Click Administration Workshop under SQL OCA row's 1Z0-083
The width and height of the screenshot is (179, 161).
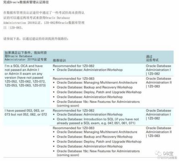pyautogui.click(x=89, y=97)
